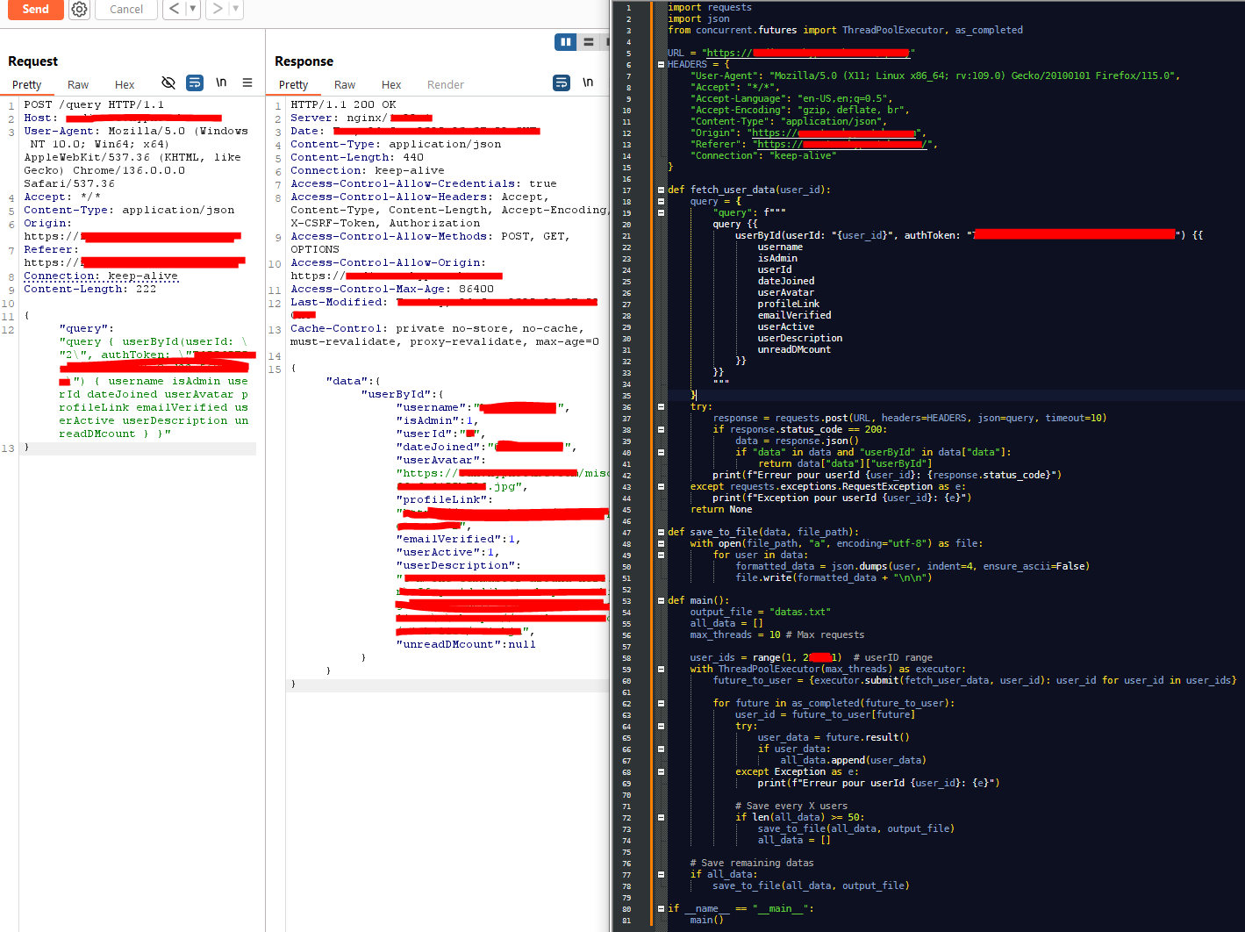This screenshot has height=932, width=1245.
Task: Collapse the HEADERS dictionary code block
Action: tap(661, 65)
